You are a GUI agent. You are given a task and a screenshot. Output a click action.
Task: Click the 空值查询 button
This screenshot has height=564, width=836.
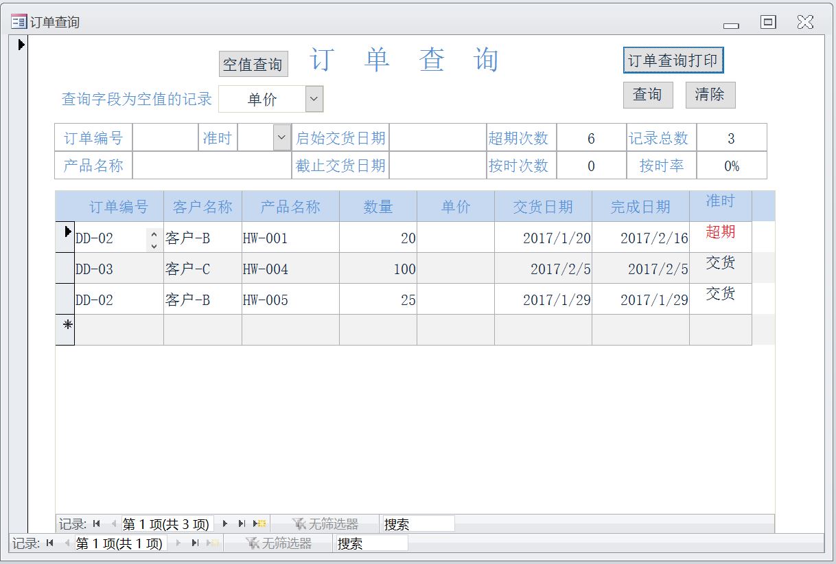[x=253, y=65]
